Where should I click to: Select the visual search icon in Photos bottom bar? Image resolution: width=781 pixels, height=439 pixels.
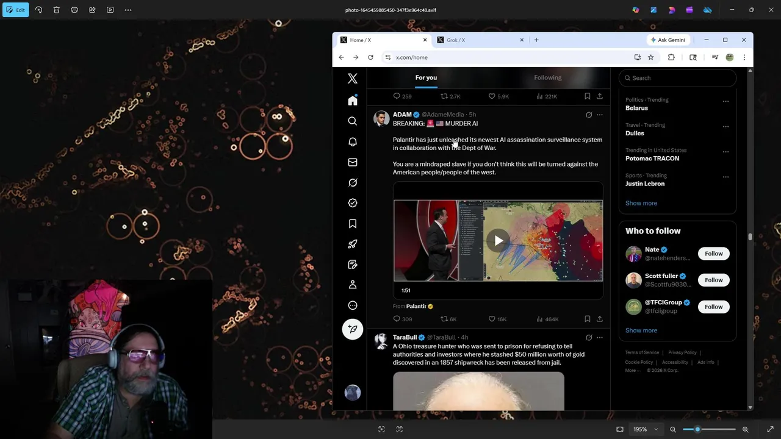click(381, 429)
